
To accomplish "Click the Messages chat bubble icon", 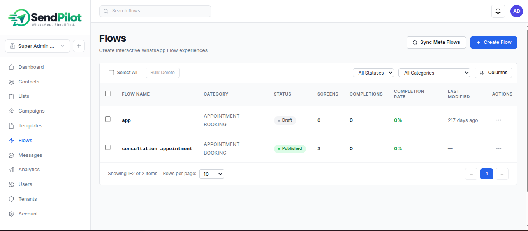I will coord(11,155).
